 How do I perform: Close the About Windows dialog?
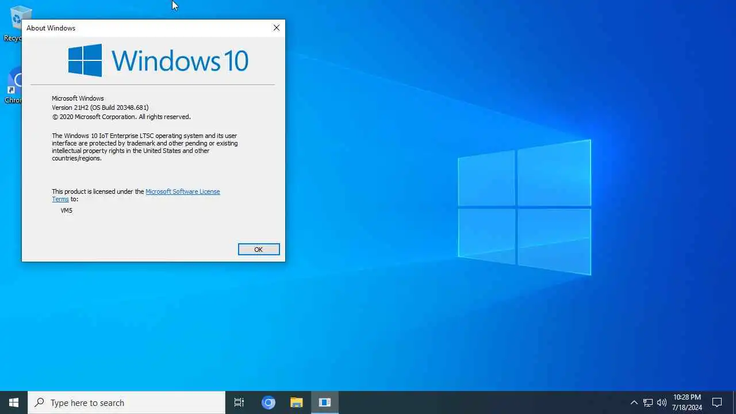[277, 28]
